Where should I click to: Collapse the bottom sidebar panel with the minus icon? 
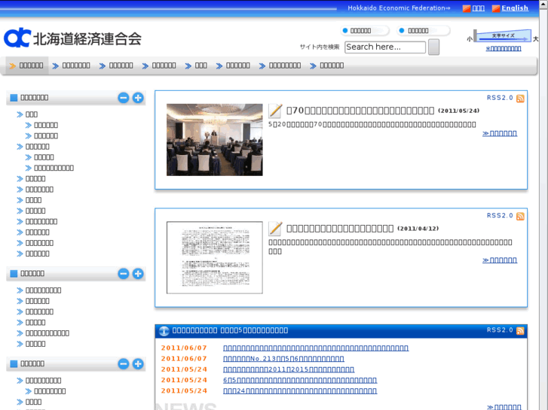point(124,364)
